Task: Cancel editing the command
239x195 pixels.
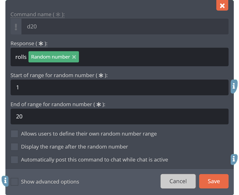Action: click(x=178, y=181)
